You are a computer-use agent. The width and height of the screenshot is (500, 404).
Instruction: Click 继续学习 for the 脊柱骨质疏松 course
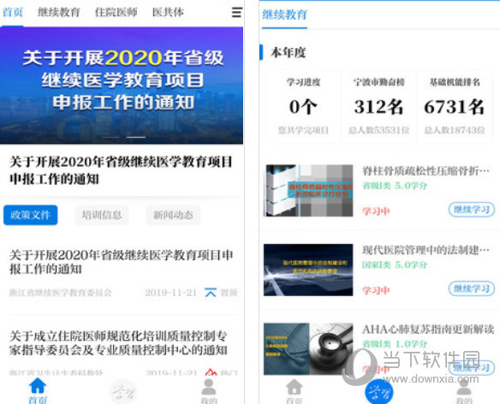click(x=471, y=210)
